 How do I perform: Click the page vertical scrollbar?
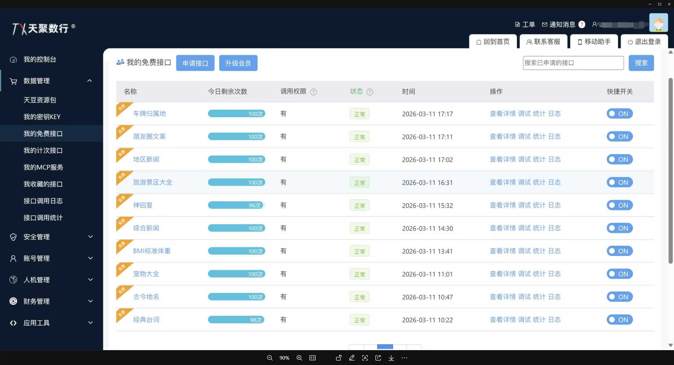pyautogui.click(x=670, y=171)
